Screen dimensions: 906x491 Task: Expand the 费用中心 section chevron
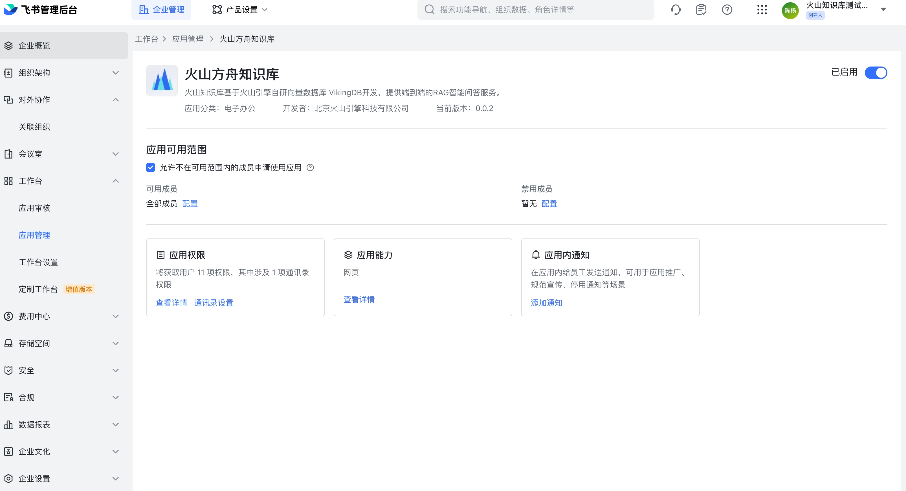pyautogui.click(x=115, y=316)
